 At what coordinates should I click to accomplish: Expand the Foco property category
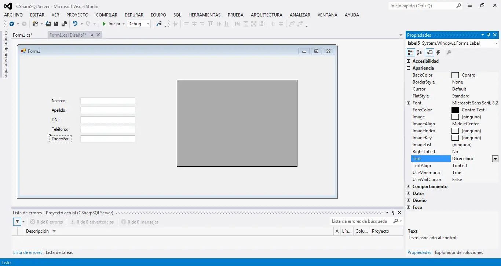409,207
